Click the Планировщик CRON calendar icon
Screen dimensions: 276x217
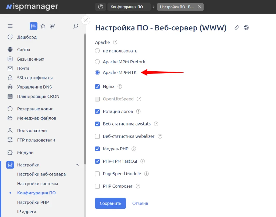coord(10,96)
